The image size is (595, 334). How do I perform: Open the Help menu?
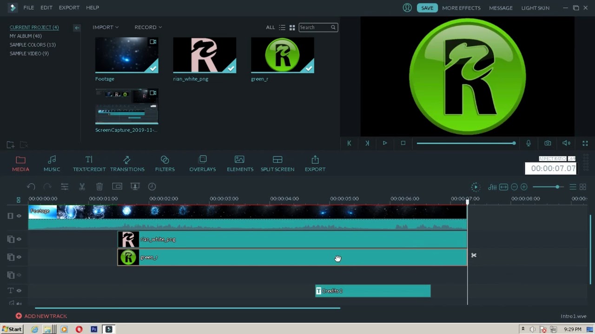[93, 7]
